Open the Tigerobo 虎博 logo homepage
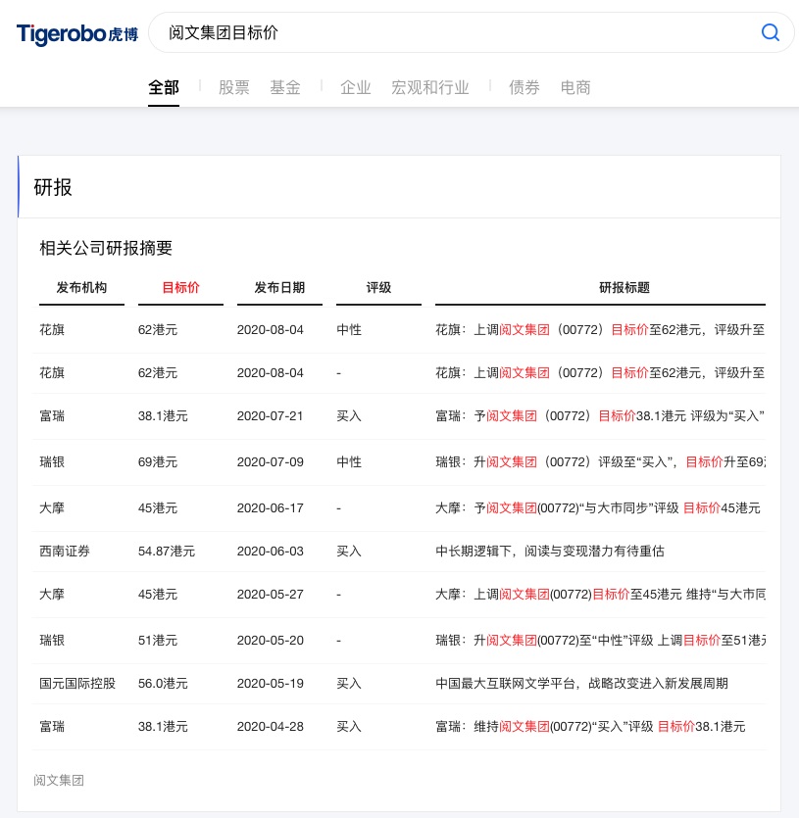Viewport: 799px width, 818px height. click(x=77, y=34)
